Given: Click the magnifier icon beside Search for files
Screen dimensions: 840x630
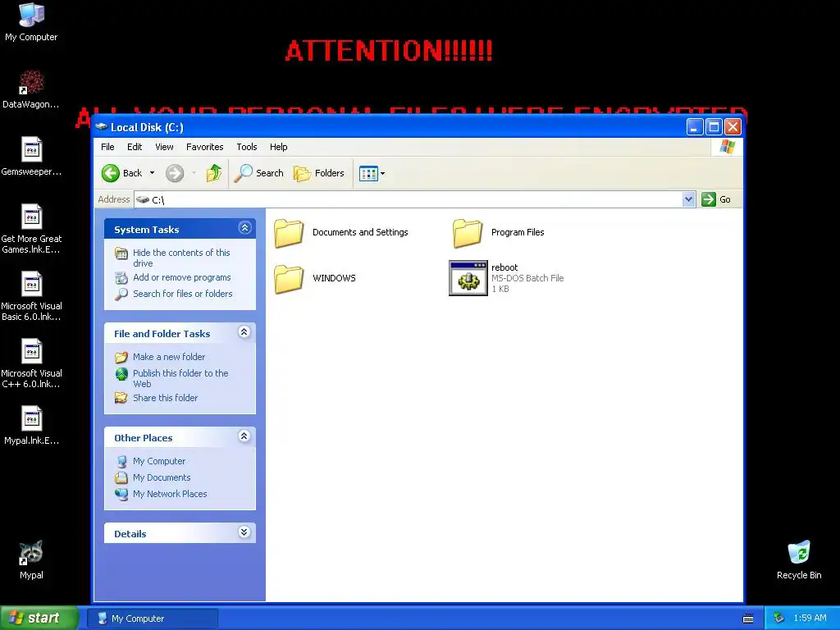Looking at the screenshot, I should [x=121, y=294].
